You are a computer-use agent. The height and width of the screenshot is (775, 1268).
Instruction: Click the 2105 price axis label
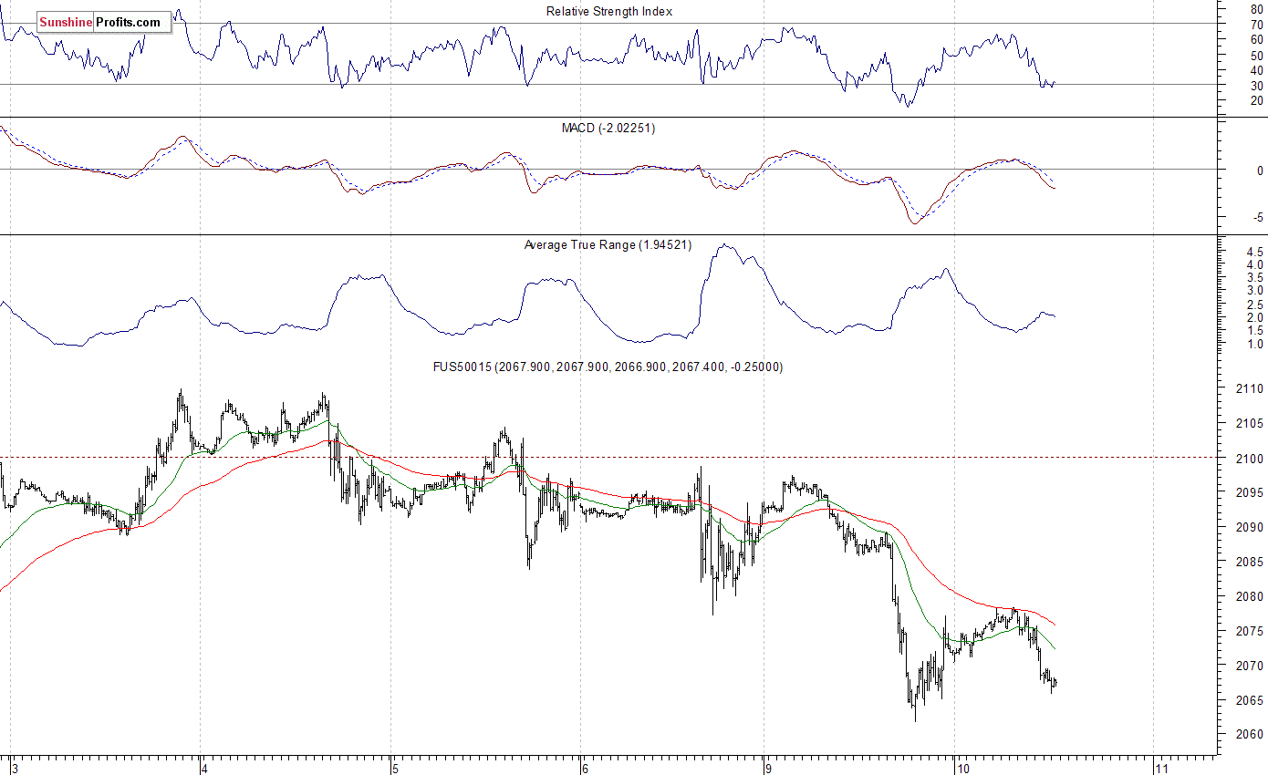[x=1251, y=423]
